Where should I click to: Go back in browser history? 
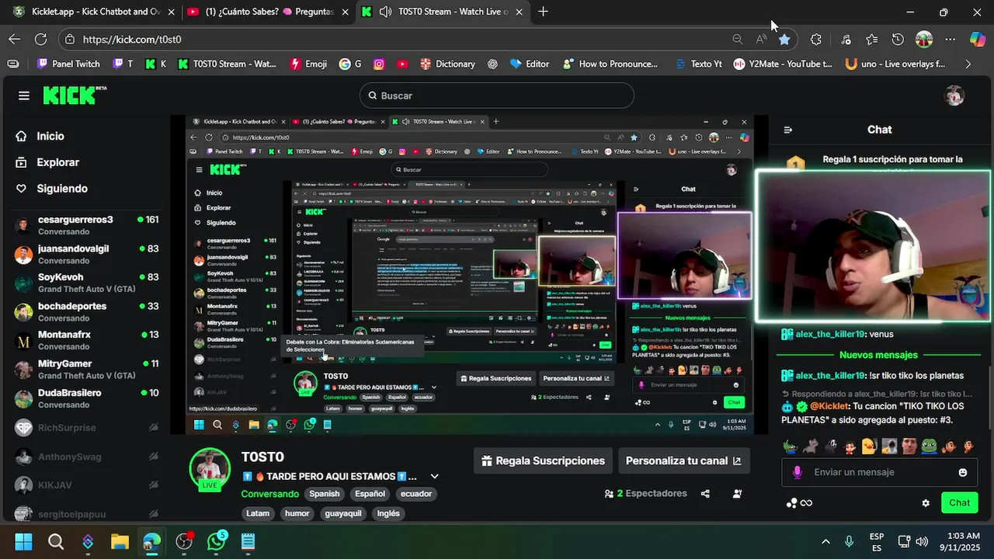coord(15,39)
